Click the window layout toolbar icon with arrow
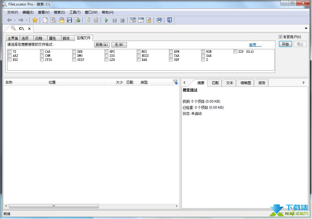Image resolution: width=312 pixels, height=219 pixels. click(x=133, y=20)
